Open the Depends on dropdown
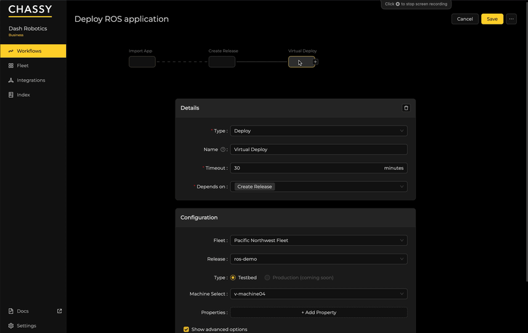Image resolution: width=528 pixels, height=333 pixels. click(x=319, y=187)
